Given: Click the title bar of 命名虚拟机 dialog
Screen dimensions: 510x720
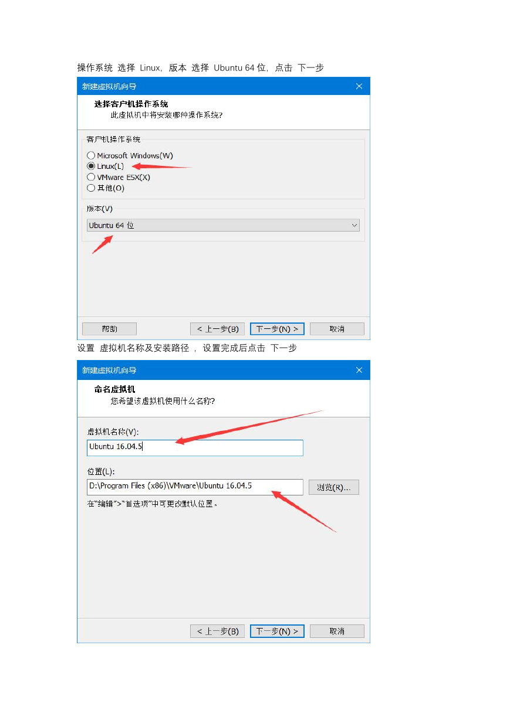Looking at the screenshot, I should 214,370.
